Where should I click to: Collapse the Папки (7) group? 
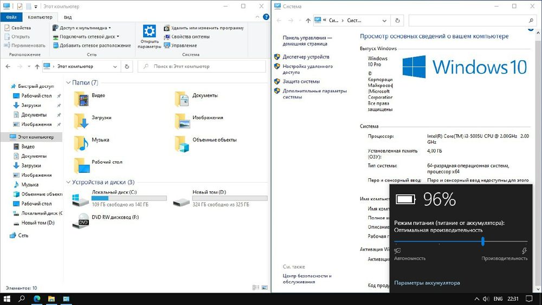68,82
